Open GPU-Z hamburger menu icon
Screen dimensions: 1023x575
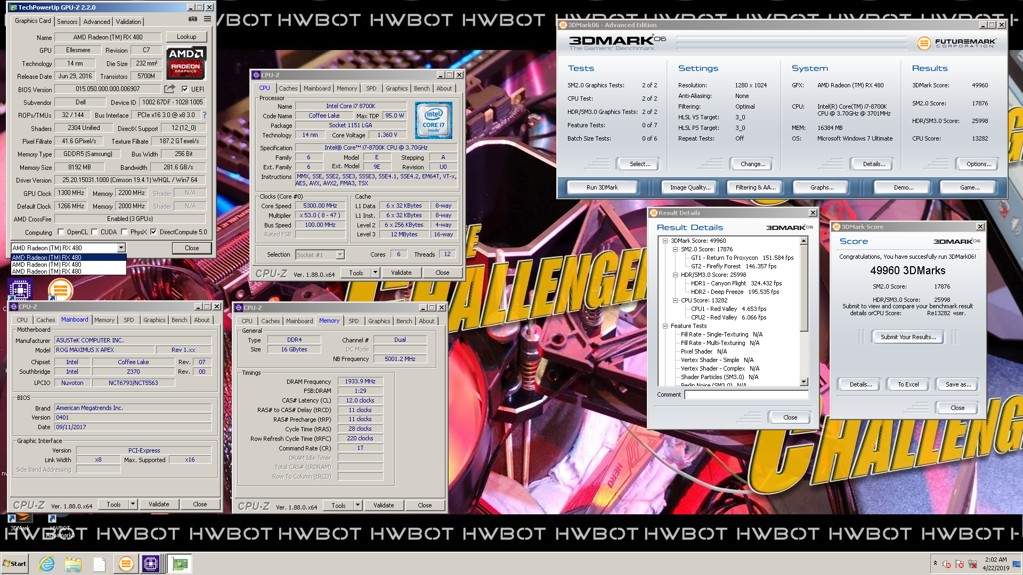pos(207,19)
